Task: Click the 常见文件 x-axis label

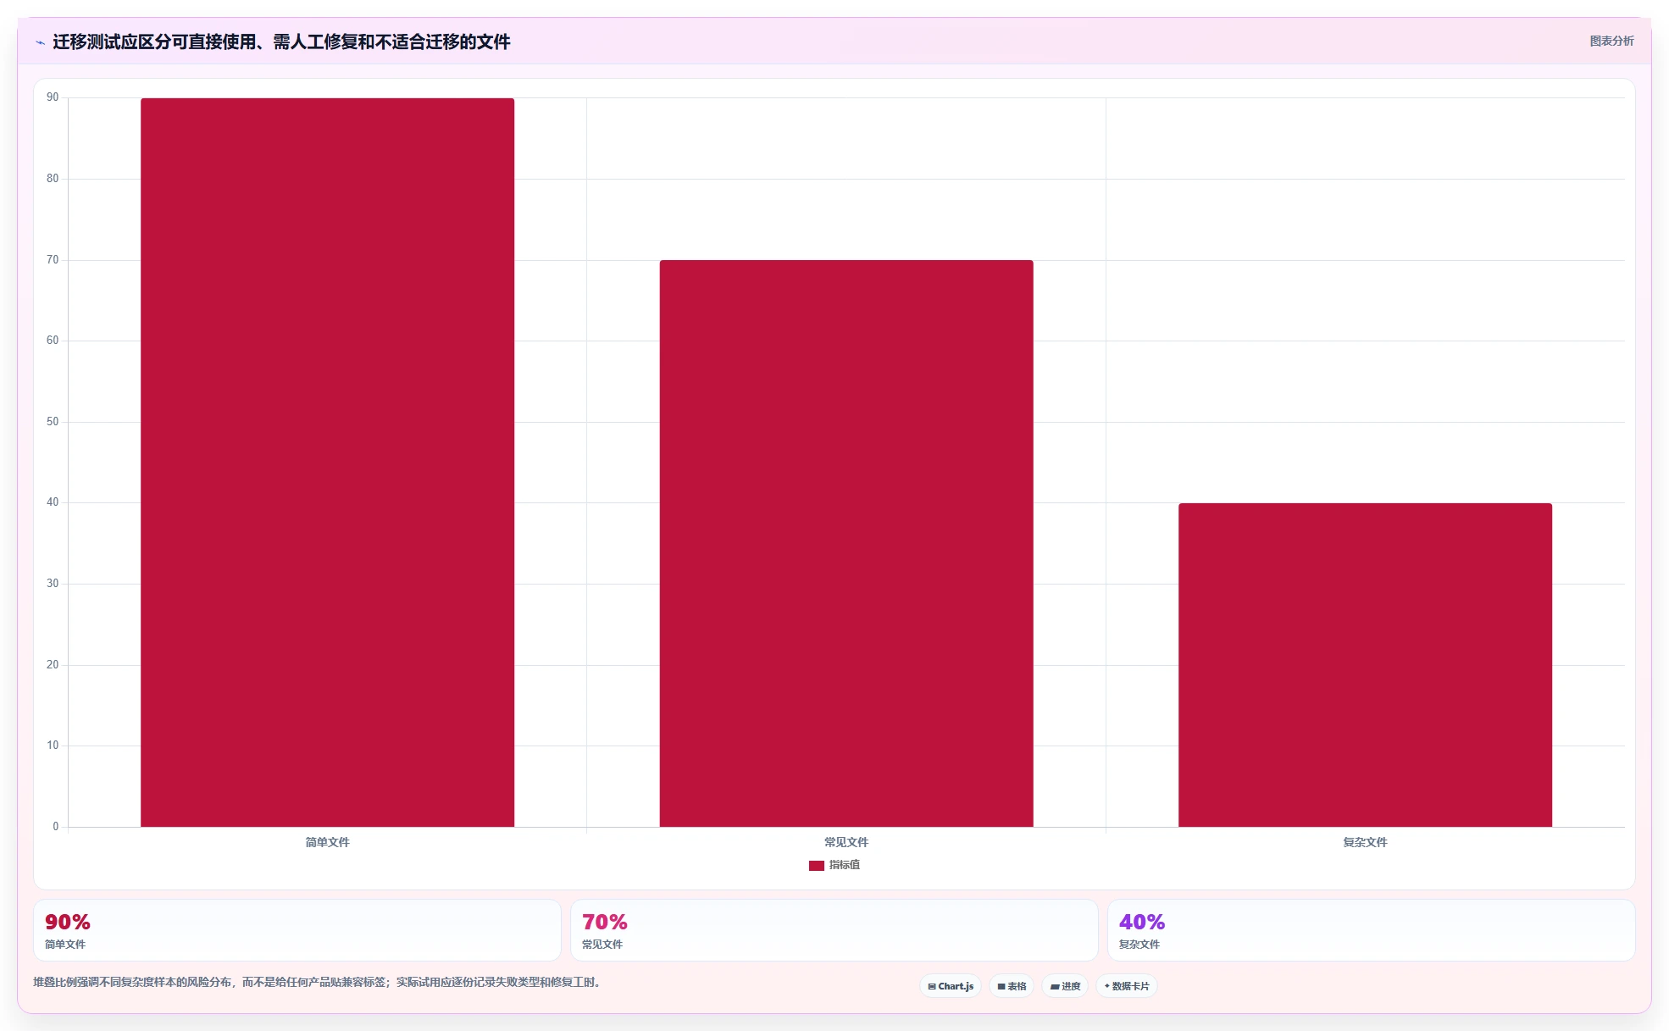Action: [846, 842]
